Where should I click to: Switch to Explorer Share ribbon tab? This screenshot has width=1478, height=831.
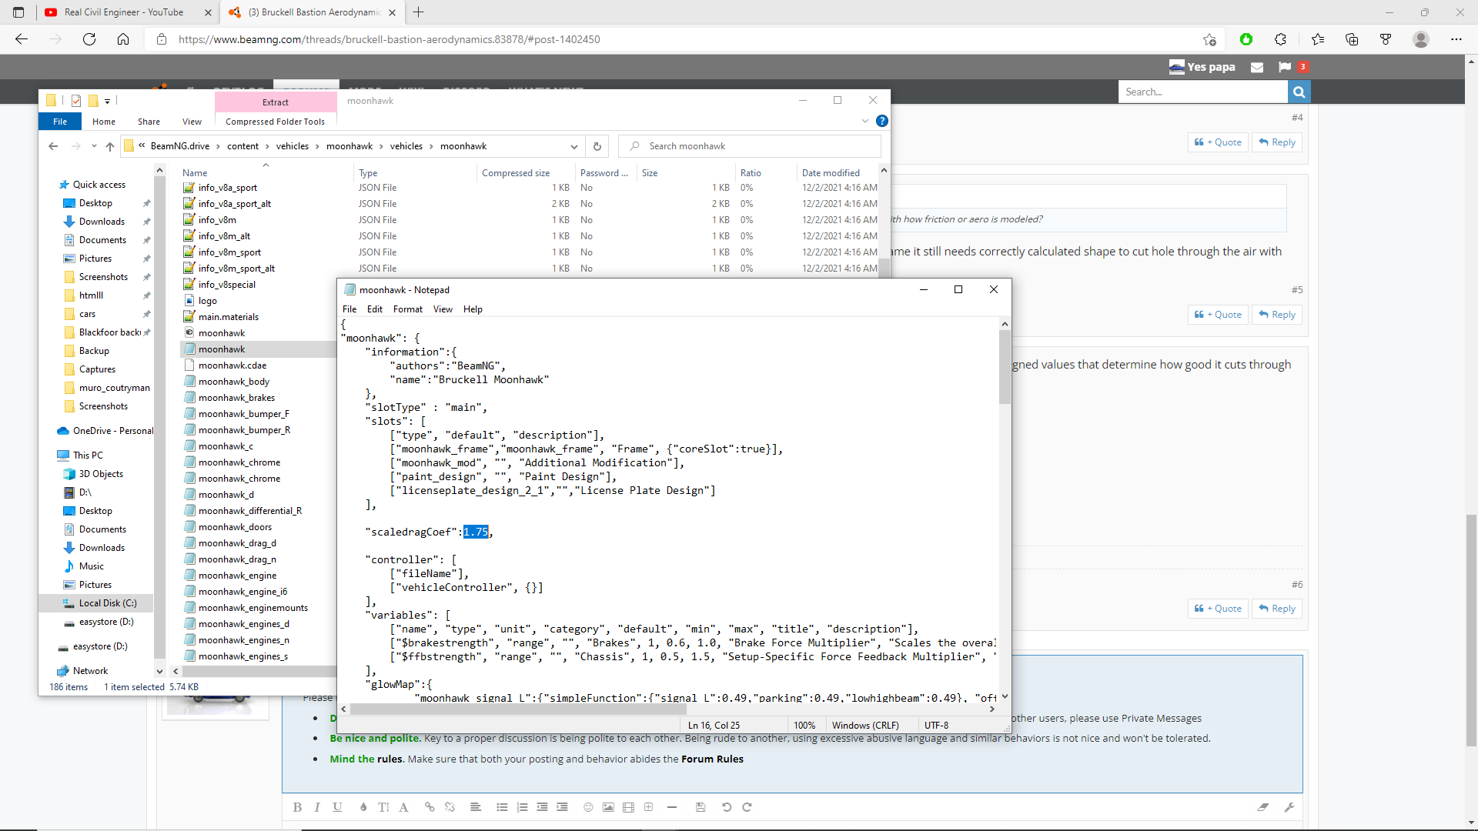pyautogui.click(x=149, y=122)
